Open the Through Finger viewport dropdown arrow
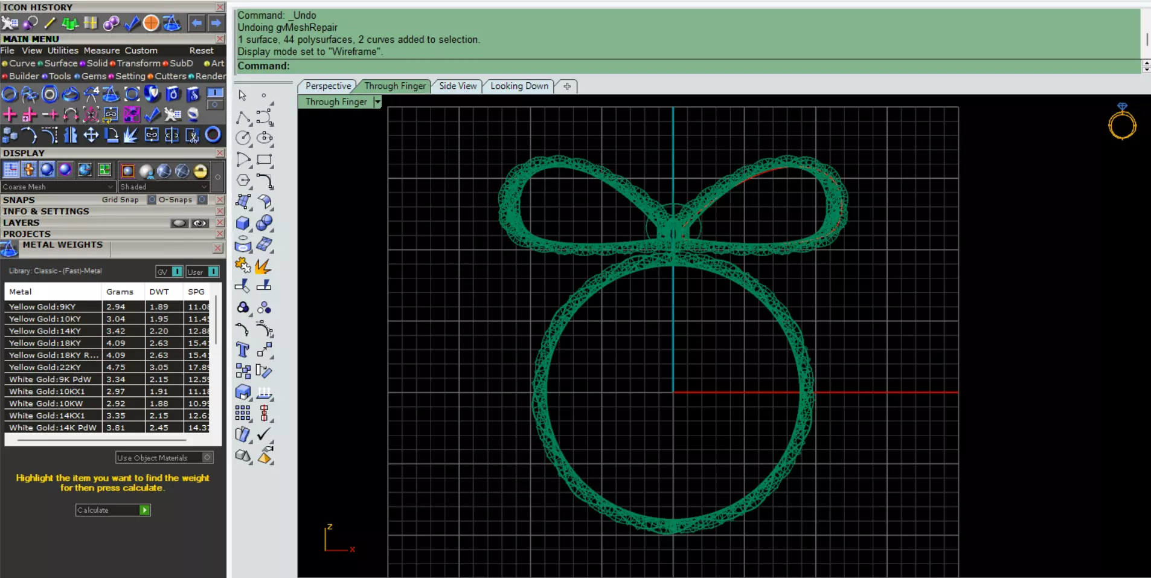 pyautogui.click(x=377, y=101)
